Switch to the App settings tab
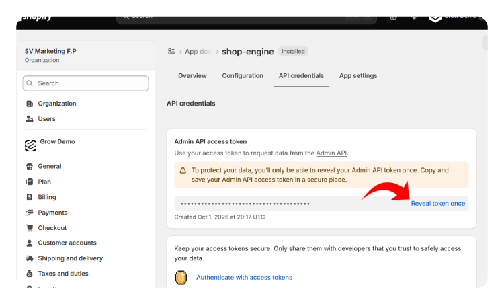504x304 pixels. click(x=358, y=76)
